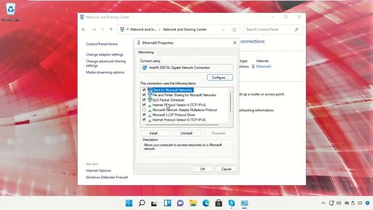Open the Recycle Bin desktop icon

tap(10, 12)
